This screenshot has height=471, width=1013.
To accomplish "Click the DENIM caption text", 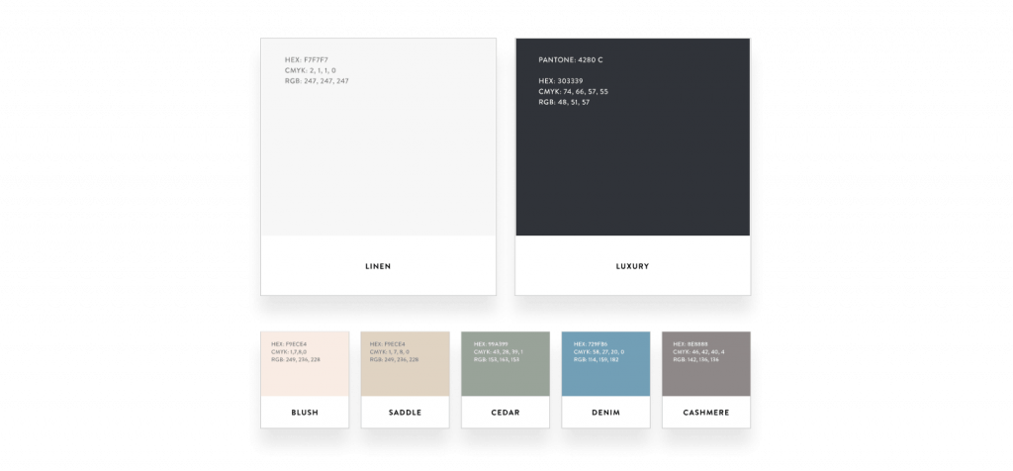I will click(x=606, y=413).
